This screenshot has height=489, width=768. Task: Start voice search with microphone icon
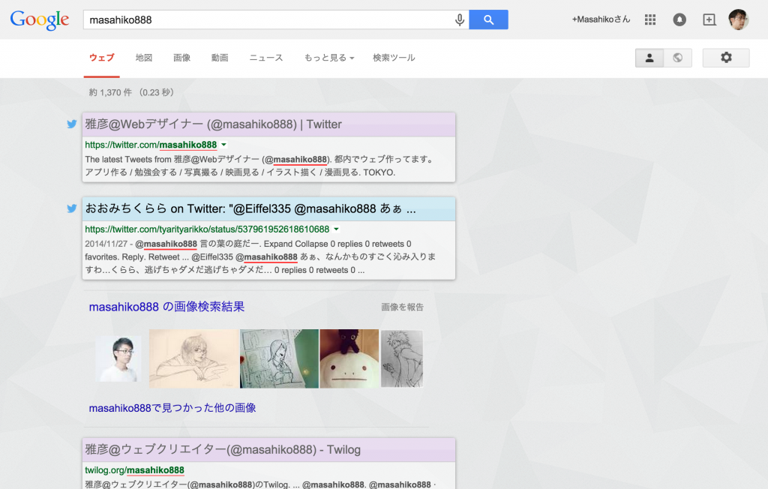click(x=460, y=20)
